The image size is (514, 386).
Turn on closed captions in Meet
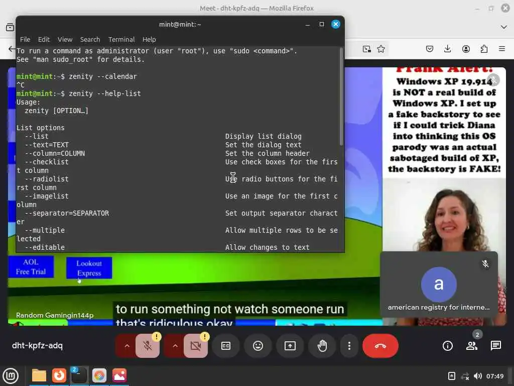pos(226,346)
